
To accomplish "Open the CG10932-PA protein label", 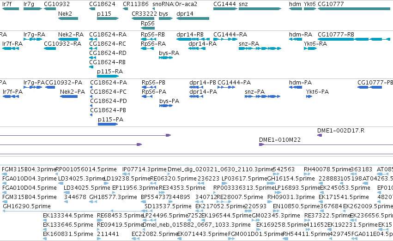I will tap(64, 83).
